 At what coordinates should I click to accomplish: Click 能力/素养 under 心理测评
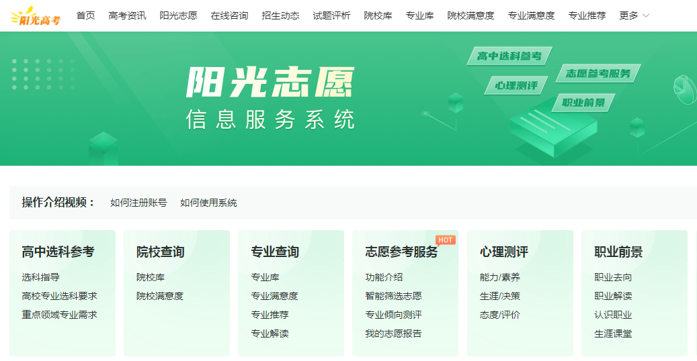[x=499, y=277]
